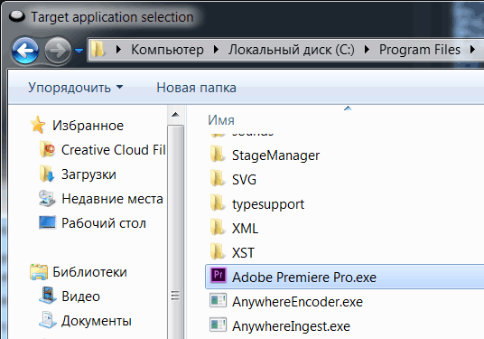
Task: Open the Видео library icon
Action: (x=47, y=296)
